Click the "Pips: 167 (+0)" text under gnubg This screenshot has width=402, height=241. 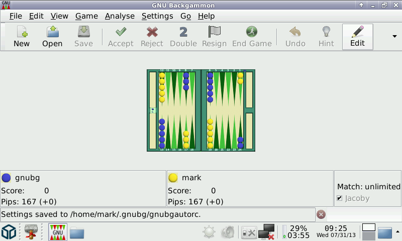(x=29, y=202)
